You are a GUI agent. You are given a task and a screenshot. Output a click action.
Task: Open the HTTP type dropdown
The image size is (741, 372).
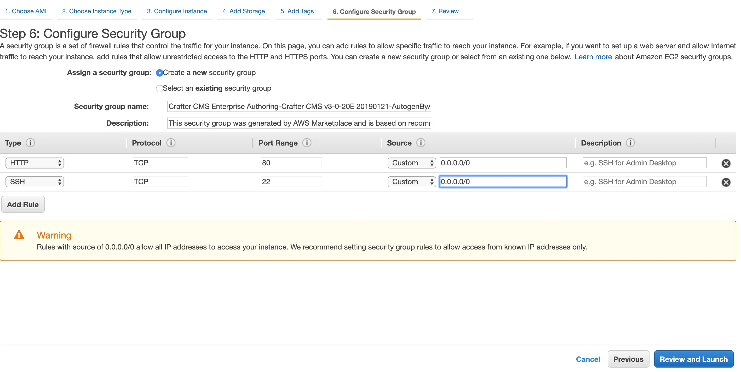[35, 163]
